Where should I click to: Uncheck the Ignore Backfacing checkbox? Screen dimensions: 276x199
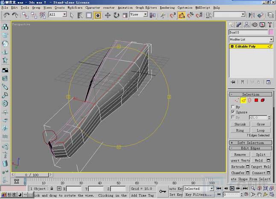[233, 112]
